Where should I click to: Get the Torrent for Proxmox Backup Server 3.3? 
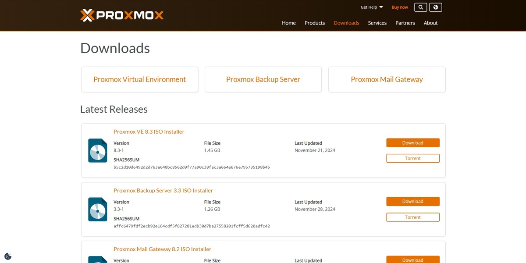click(x=412, y=217)
